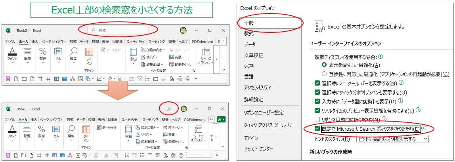
Task: Click the Quick Print check icon in bottom Excel window
Action: pos(173,155)
